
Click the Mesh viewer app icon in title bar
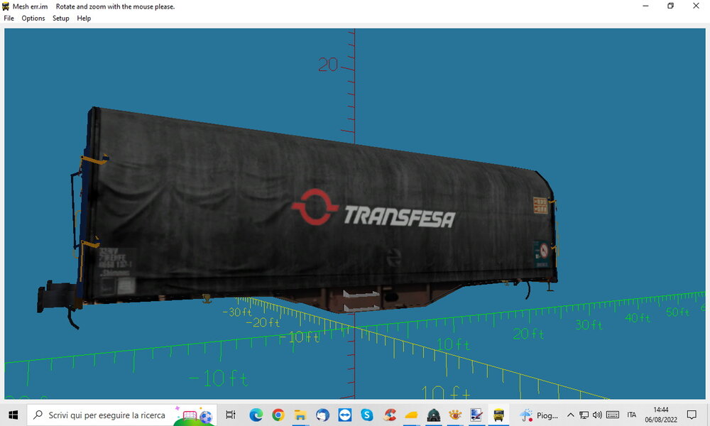tap(6, 6)
